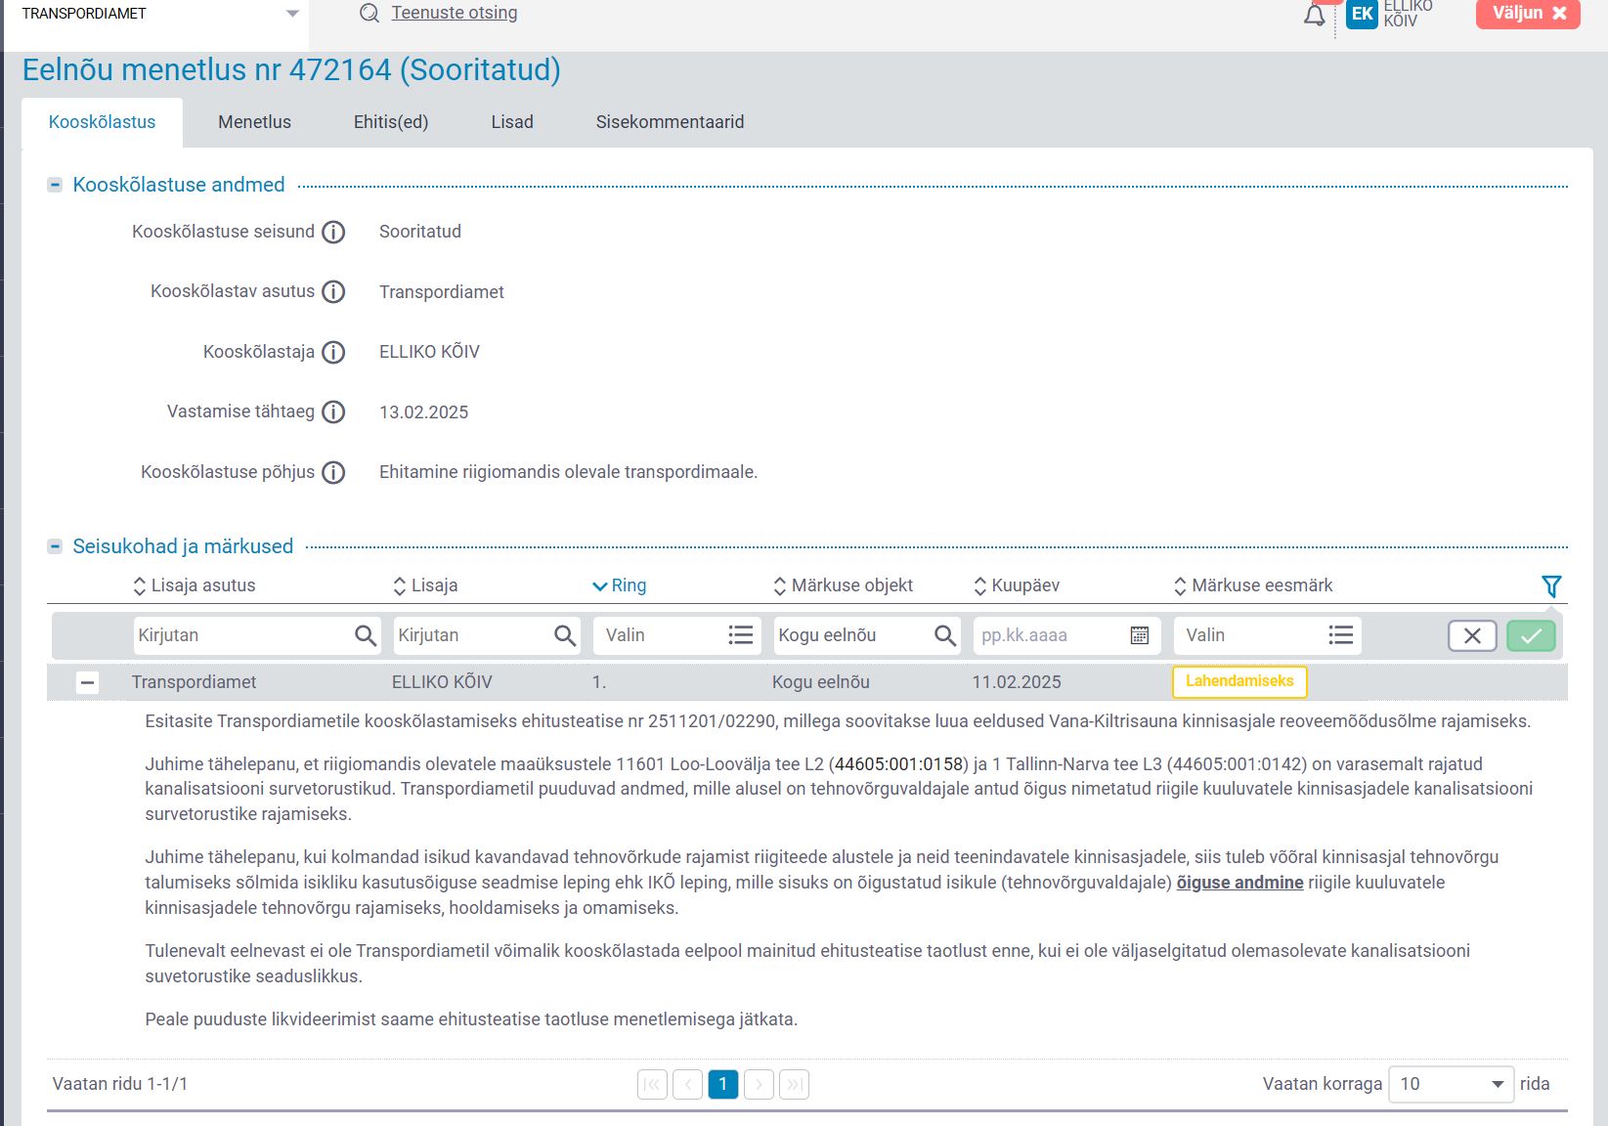Open list icon in Ring filter
Image resolution: width=1608 pixels, height=1126 pixels.
click(x=741, y=635)
